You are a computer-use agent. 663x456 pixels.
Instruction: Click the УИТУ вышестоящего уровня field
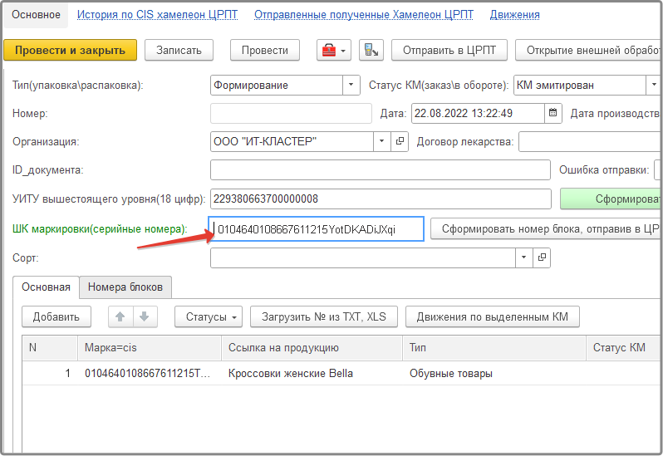pyautogui.click(x=381, y=199)
